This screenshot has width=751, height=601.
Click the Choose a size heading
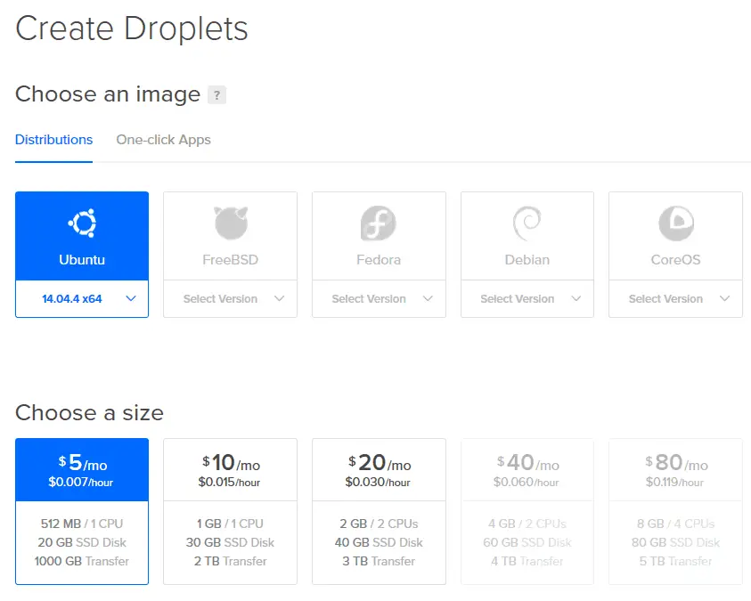[x=90, y=412]
